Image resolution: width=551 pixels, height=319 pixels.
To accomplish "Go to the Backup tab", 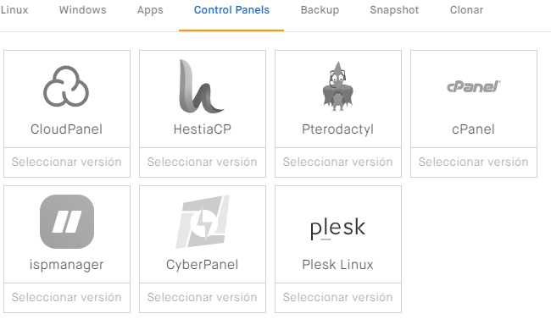I will click(320, 10).
